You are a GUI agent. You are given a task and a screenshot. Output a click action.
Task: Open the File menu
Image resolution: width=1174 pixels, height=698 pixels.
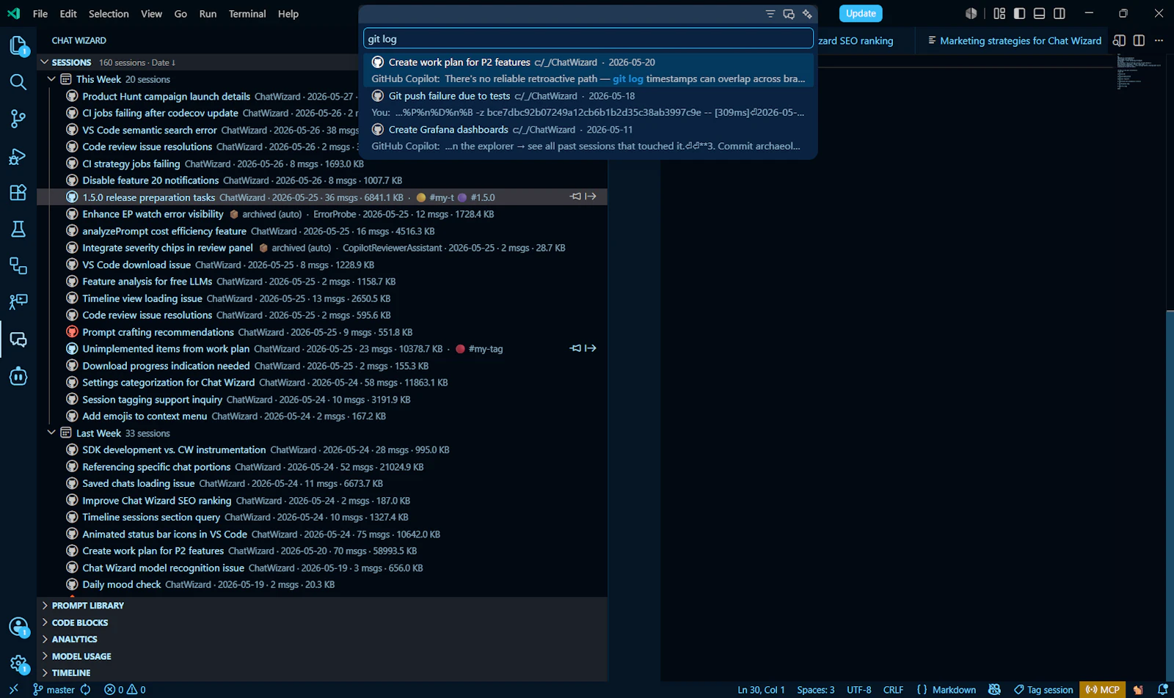click(40, 14)
